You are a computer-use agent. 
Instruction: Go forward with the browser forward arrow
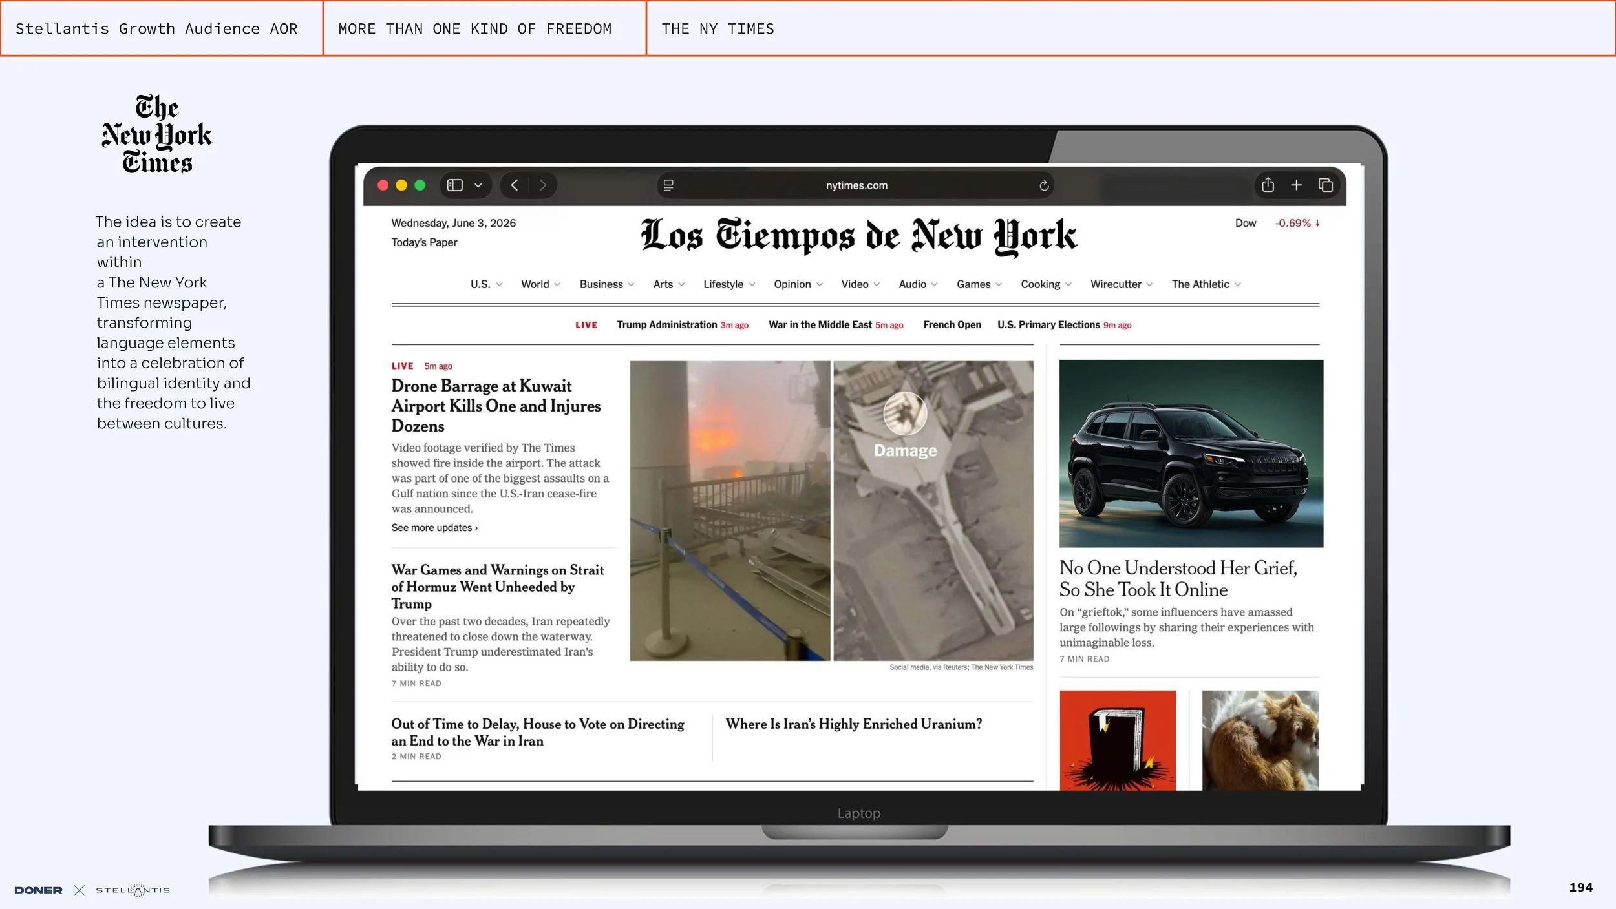click(543, 185)
